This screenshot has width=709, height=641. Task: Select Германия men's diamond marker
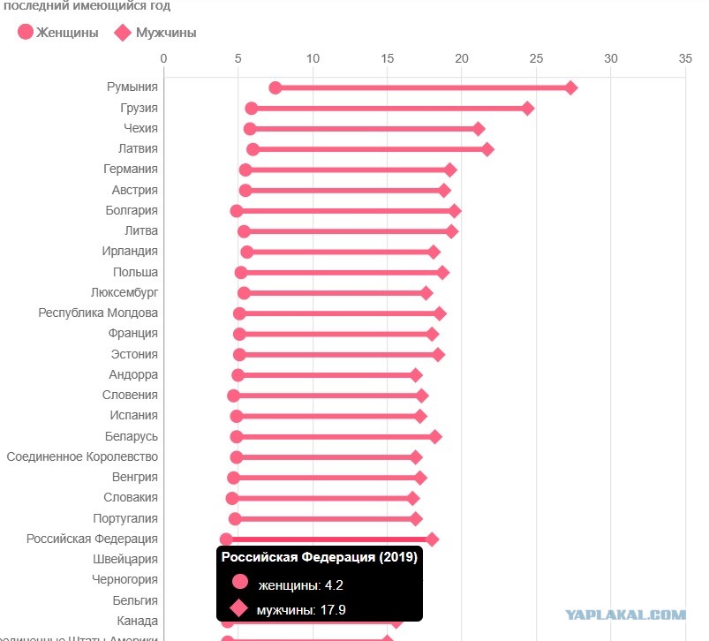pyautogui.click(x=450, y=170)
